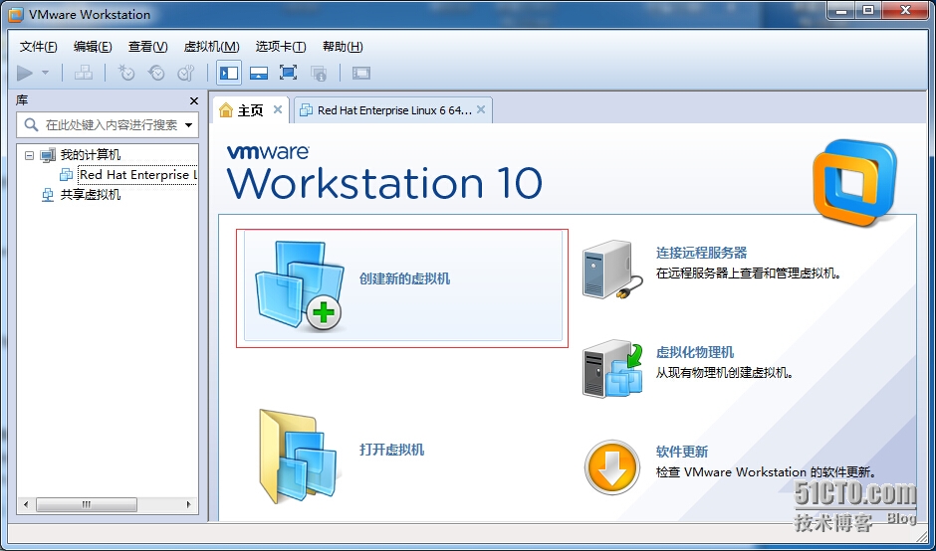Select Red Hat Enterprise Linux VM in tree

(x=137, y=175)
